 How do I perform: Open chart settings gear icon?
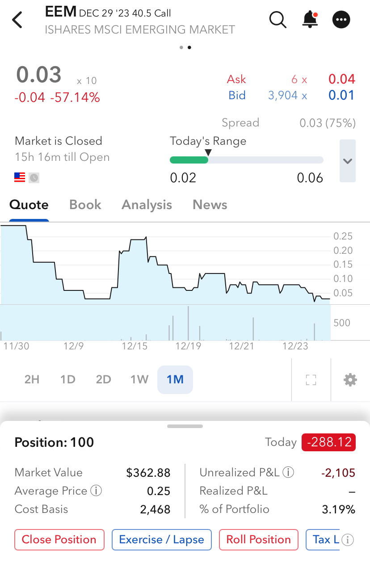click(350, 380)
